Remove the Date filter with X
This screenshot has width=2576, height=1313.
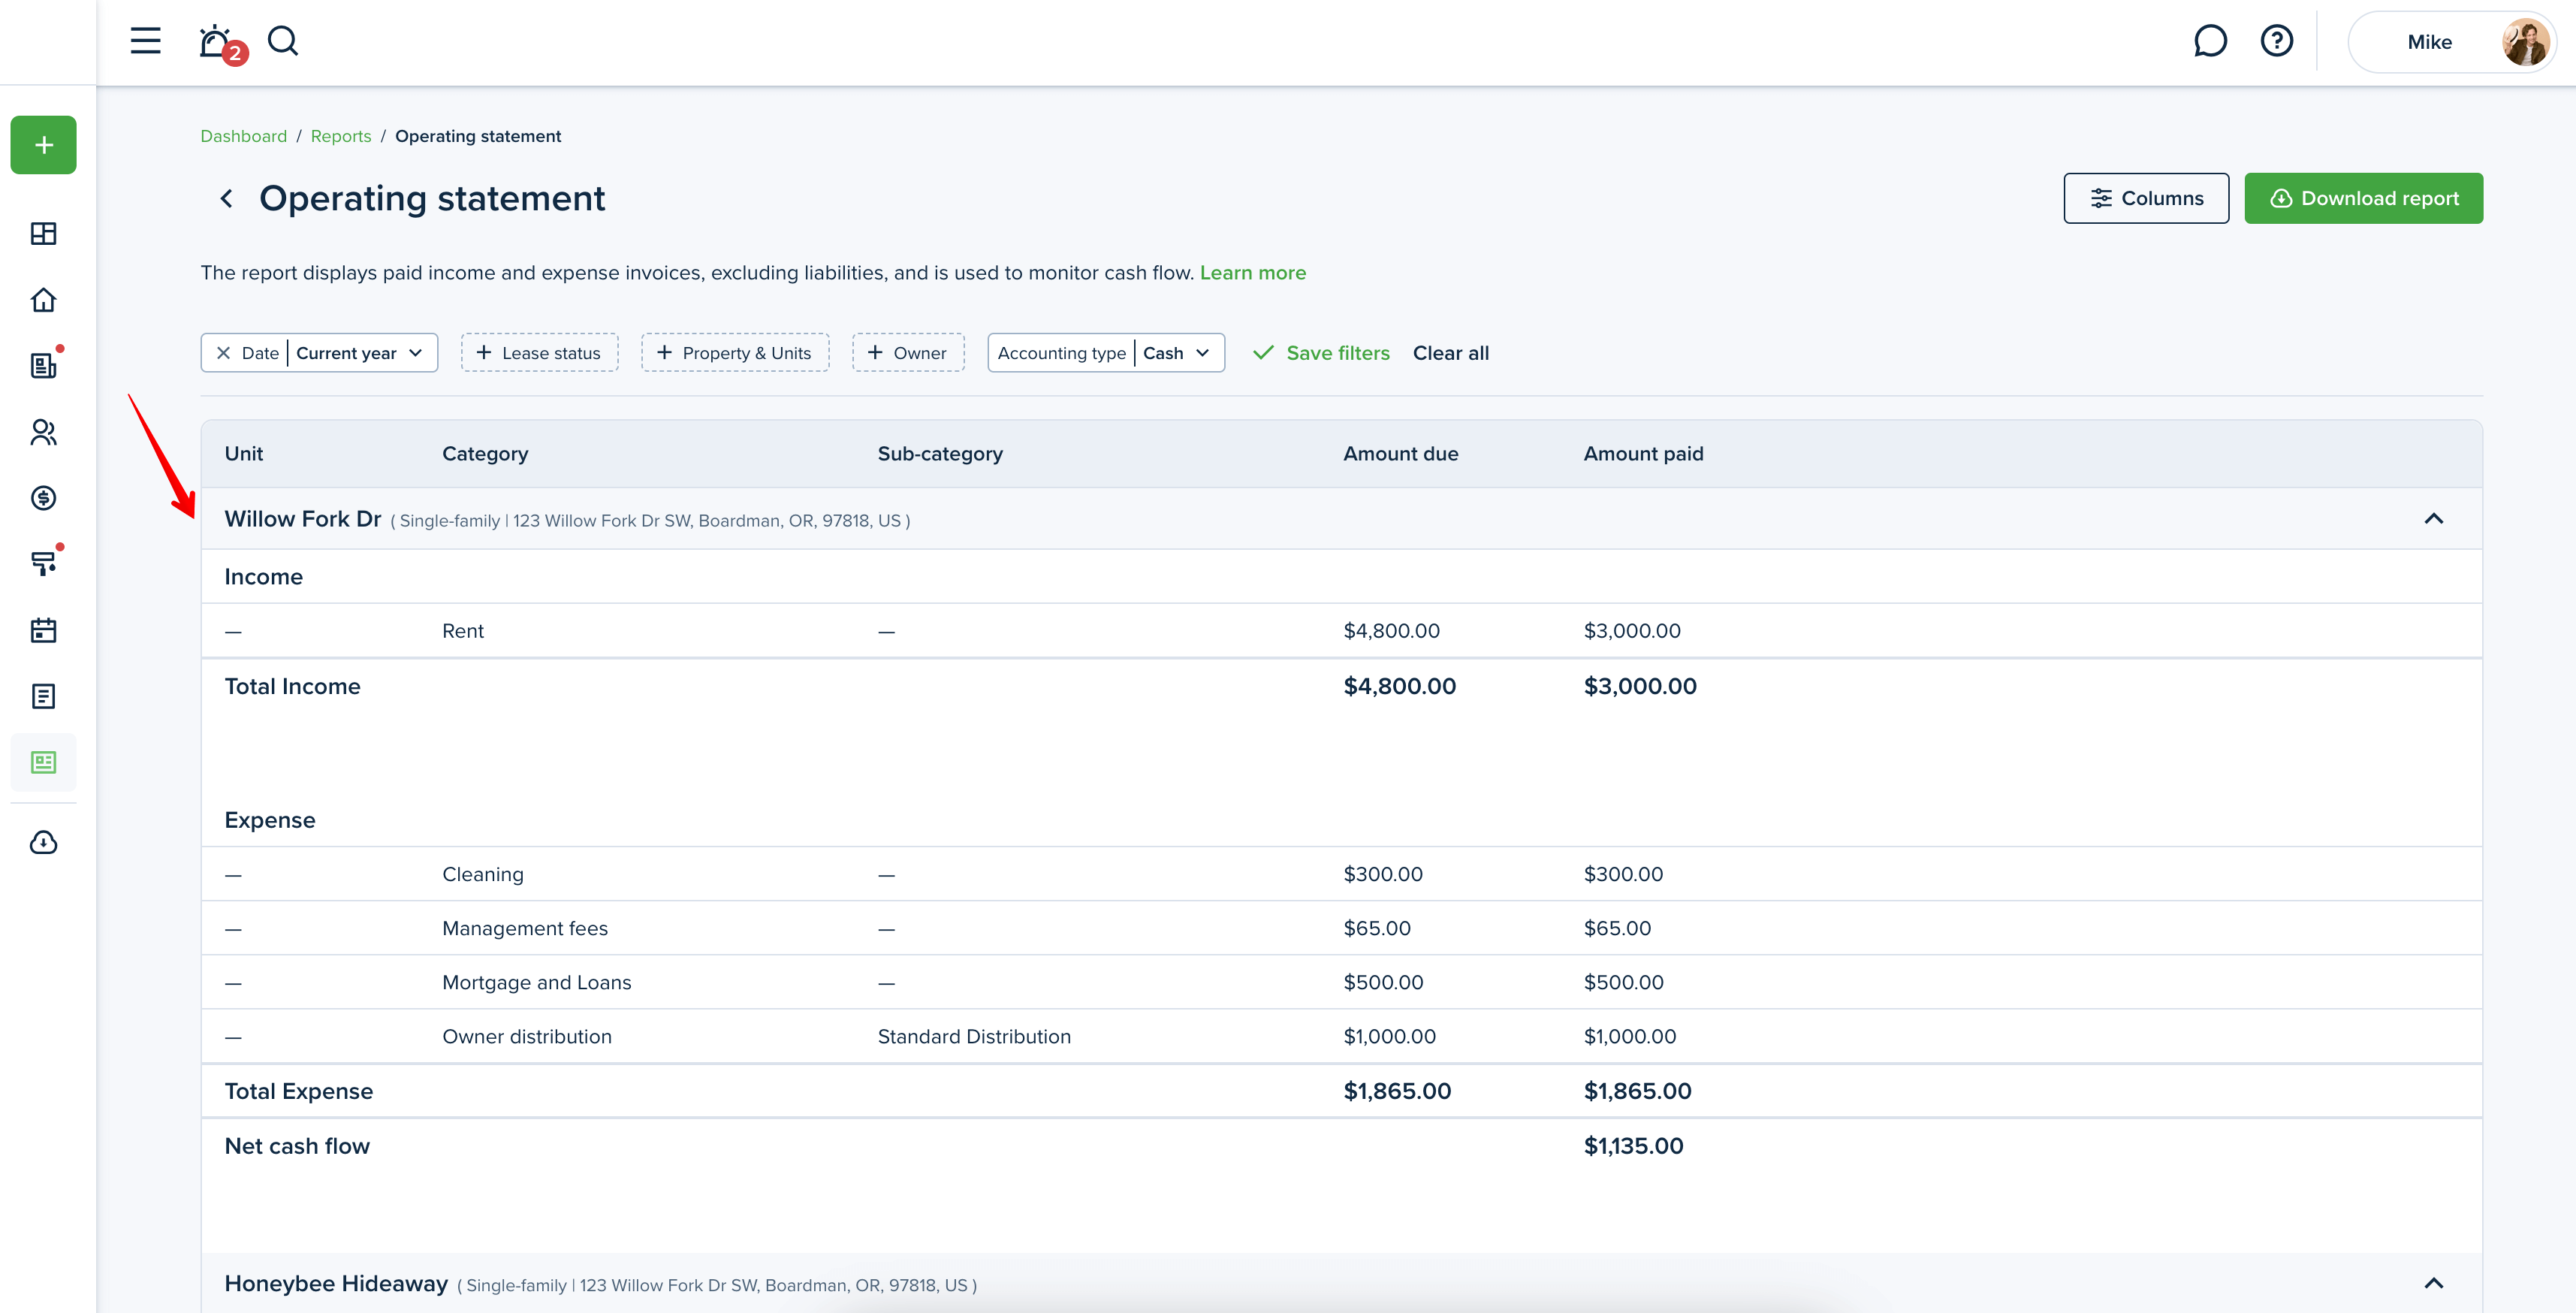pos(224,353)
